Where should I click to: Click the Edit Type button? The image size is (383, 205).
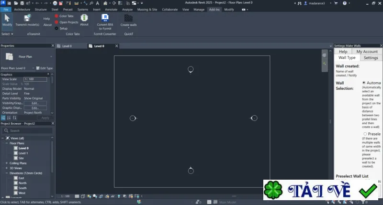coord(45,68)
